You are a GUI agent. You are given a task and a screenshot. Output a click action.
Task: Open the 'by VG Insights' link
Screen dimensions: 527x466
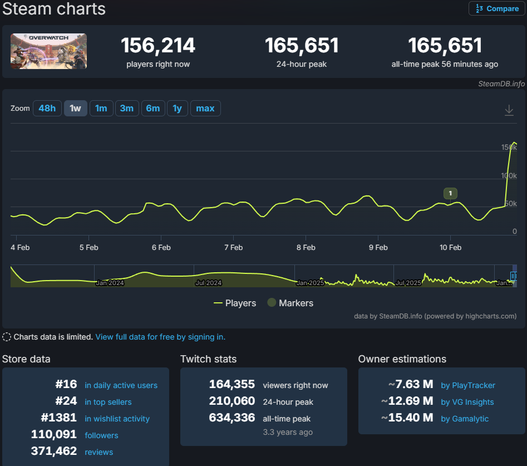pos(467,402)
